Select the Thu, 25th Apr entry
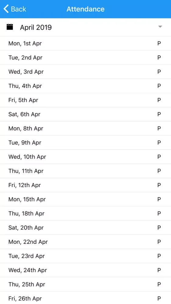This screenshot has height=304, width=171. (x=85, y=284)
